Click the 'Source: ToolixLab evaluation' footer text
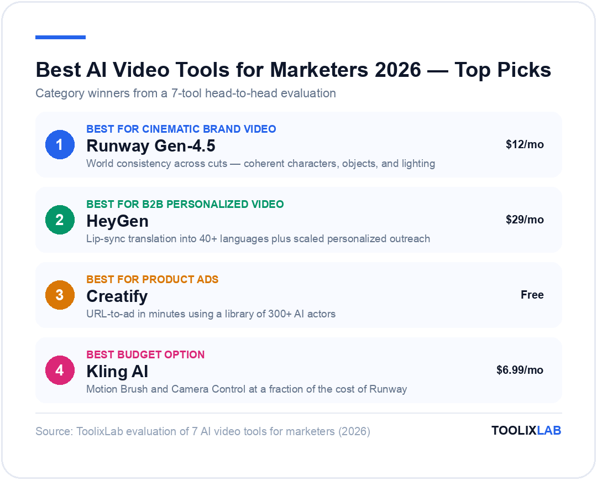Image resolution: width=597 pixels, height=480 pixels. coord(202,432)
